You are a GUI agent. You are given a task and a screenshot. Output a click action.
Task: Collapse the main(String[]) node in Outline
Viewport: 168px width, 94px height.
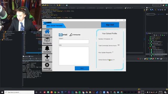pyautogui.click(x=149, y=43)
